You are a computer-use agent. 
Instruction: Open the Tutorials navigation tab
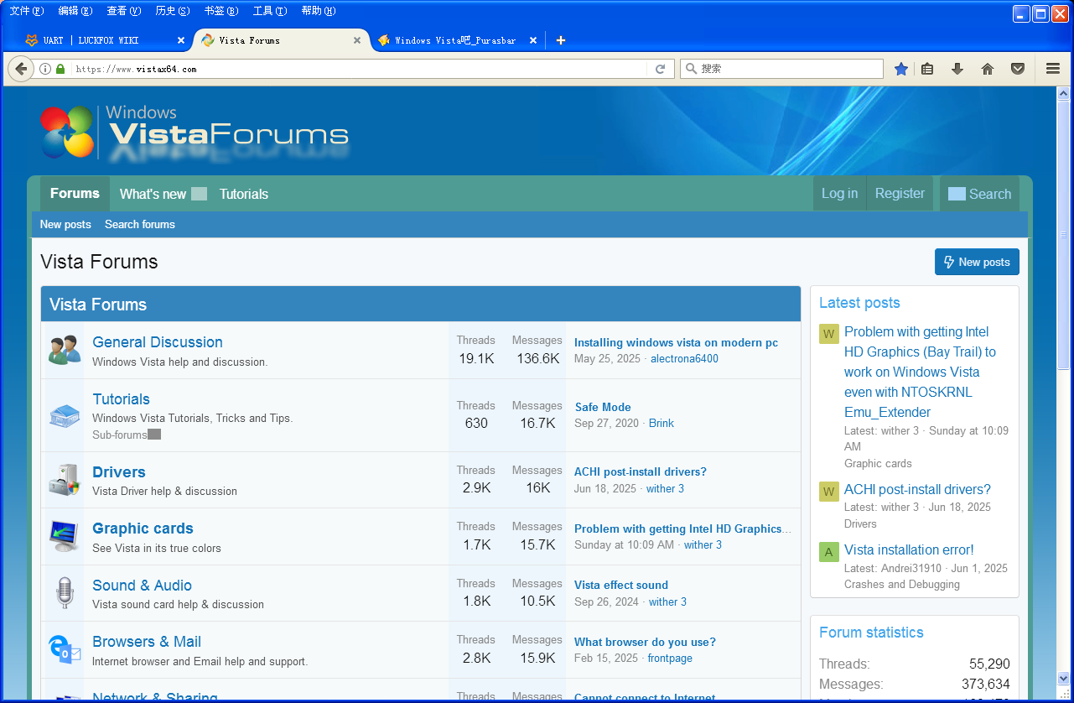coord(244,194)
